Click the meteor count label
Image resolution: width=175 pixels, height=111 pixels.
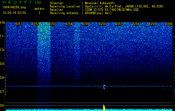pos(40,9)
